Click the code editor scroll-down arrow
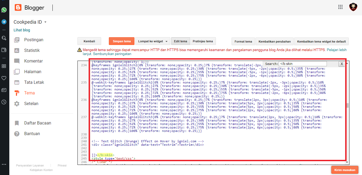Image resolution: width=362 pixels, height=175 pixels. 348,162
